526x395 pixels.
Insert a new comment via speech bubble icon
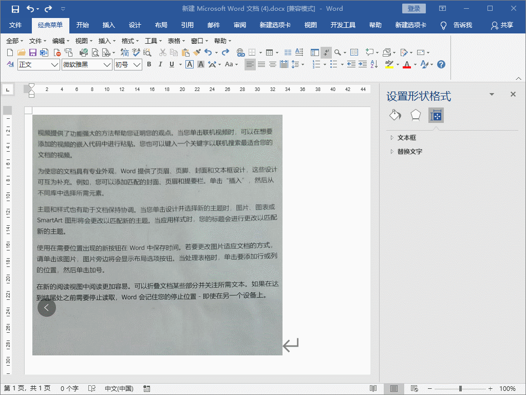[370, 52]
